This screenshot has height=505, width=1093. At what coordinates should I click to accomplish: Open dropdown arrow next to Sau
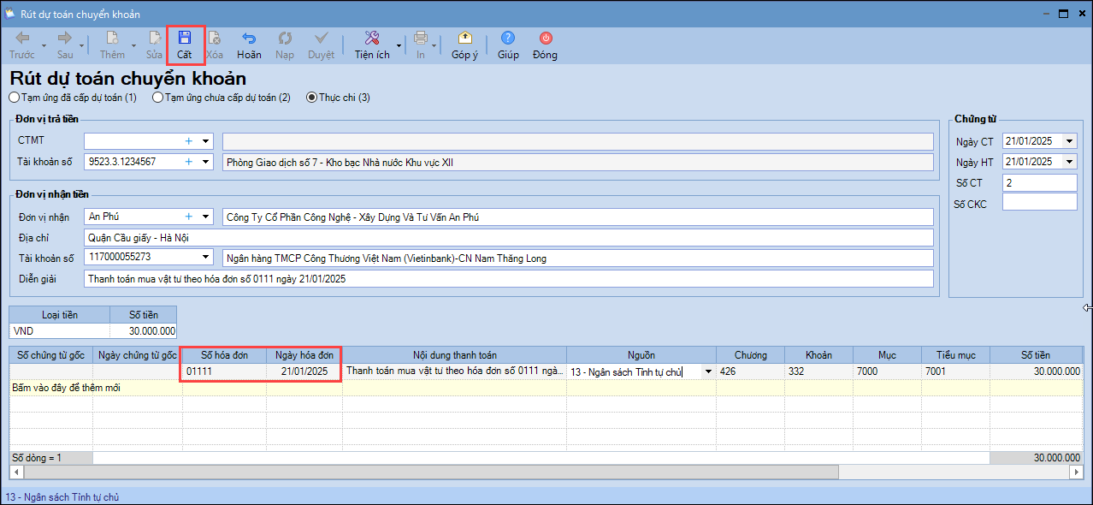point(82,45)
